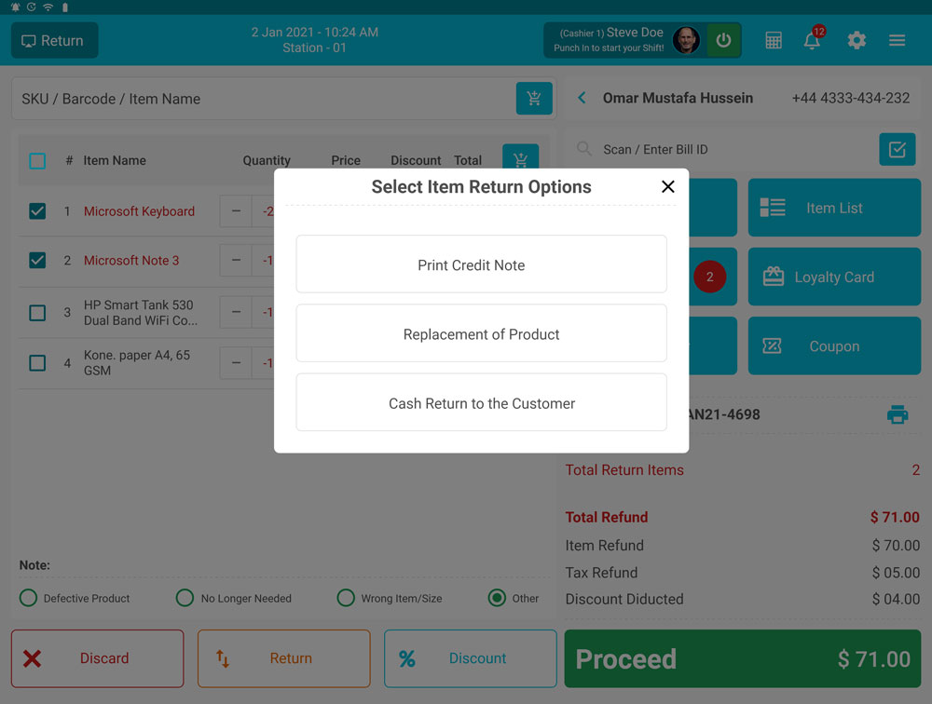Select the Defective Product reason
The width and height of the screenshot is (932, 704).
coord(29,598)
